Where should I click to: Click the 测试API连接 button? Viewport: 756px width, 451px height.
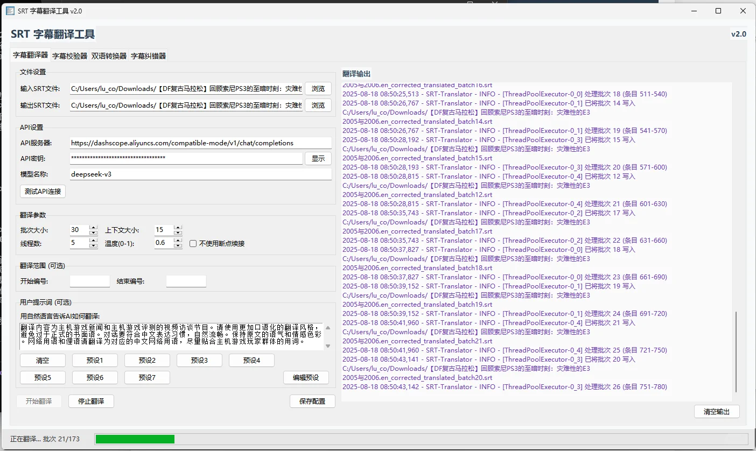pos(43,191)
